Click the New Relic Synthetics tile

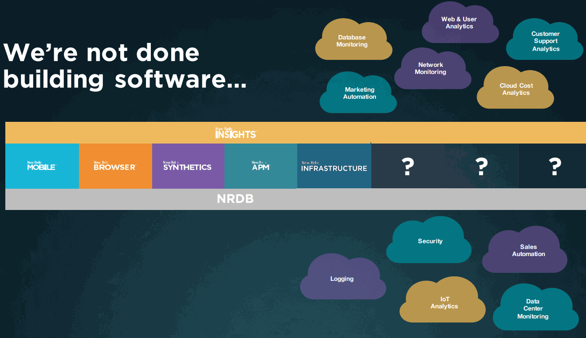[x=188, y=166]
